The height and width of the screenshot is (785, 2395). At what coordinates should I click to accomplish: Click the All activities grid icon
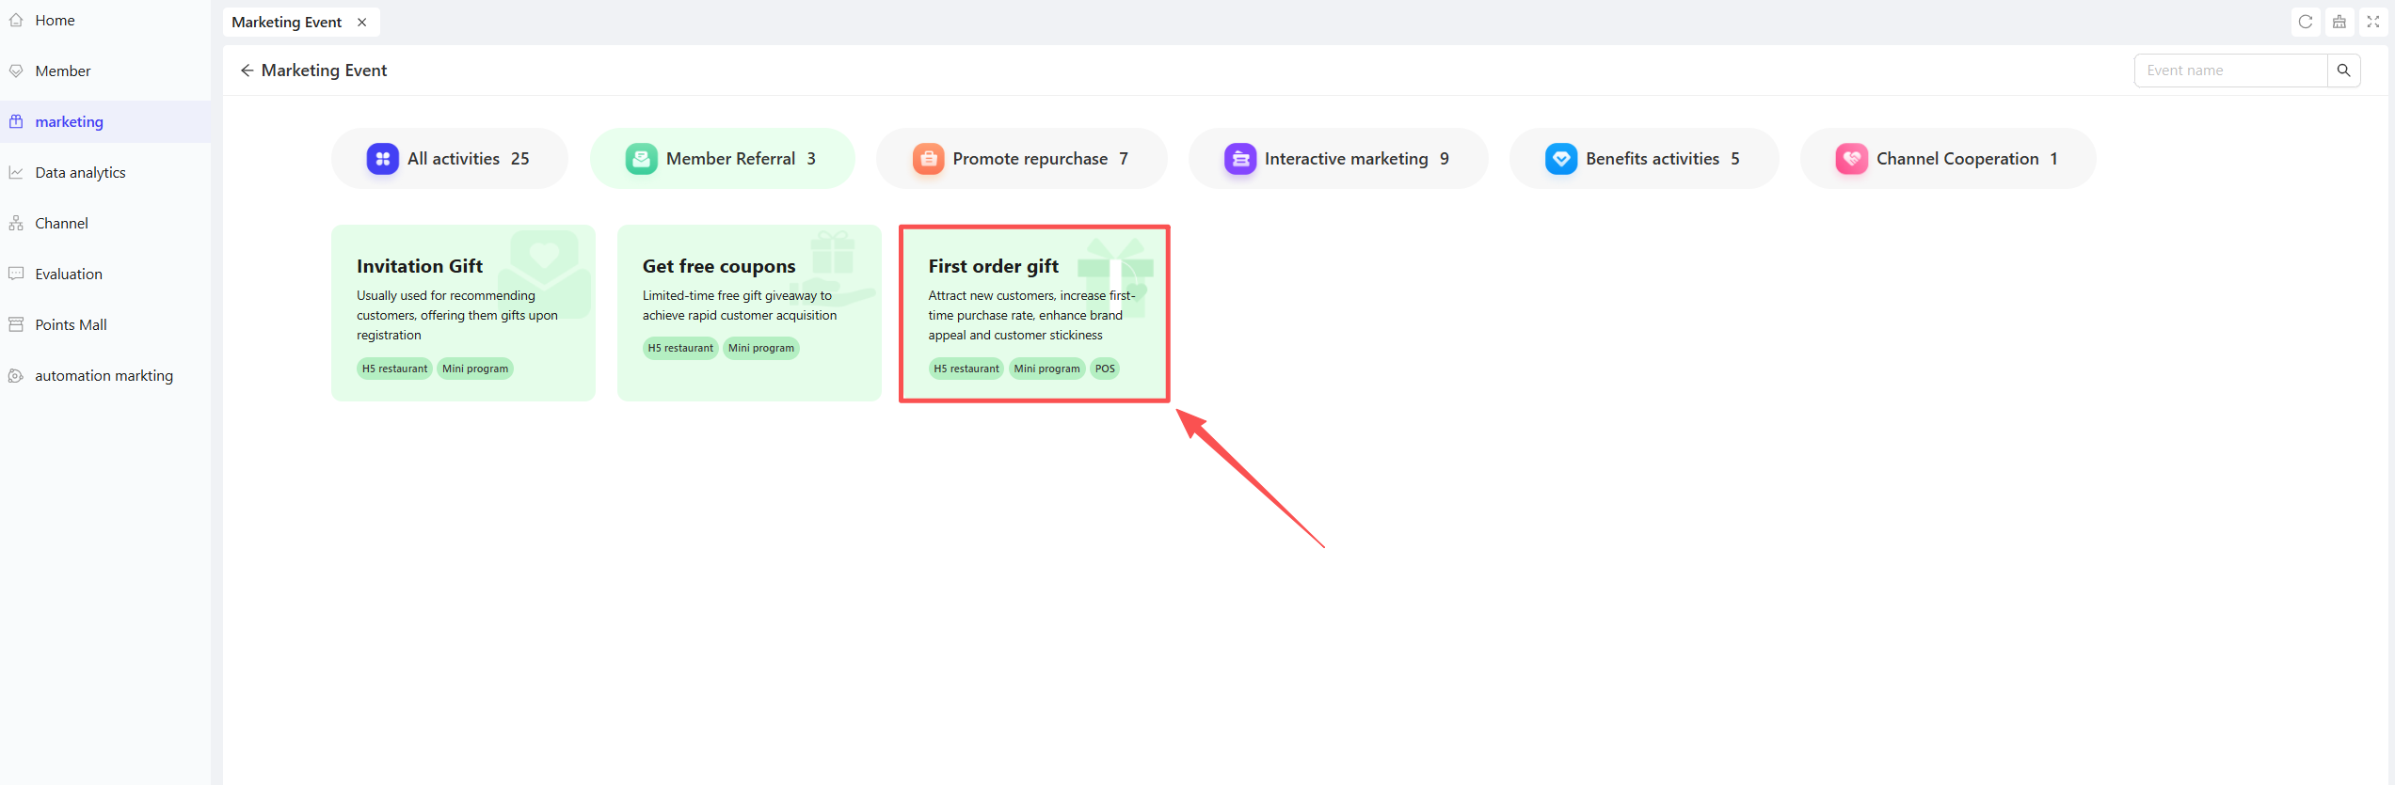[x=382, y=159]
